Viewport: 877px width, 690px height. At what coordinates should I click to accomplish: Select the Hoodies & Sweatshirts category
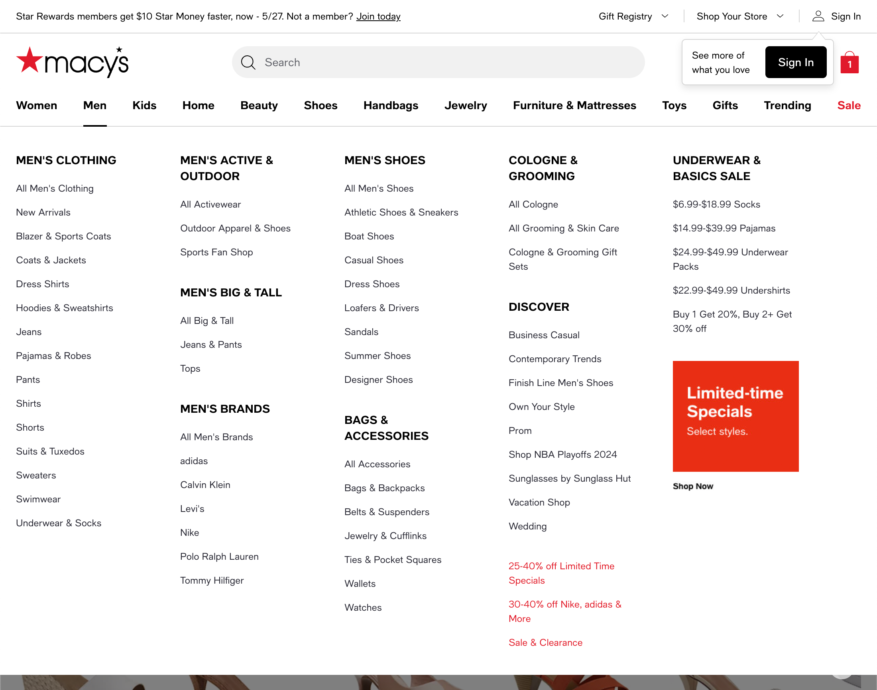65,308
